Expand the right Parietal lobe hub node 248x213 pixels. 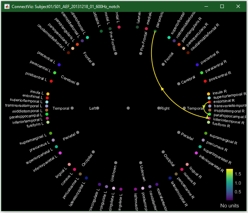coord(179,133)
